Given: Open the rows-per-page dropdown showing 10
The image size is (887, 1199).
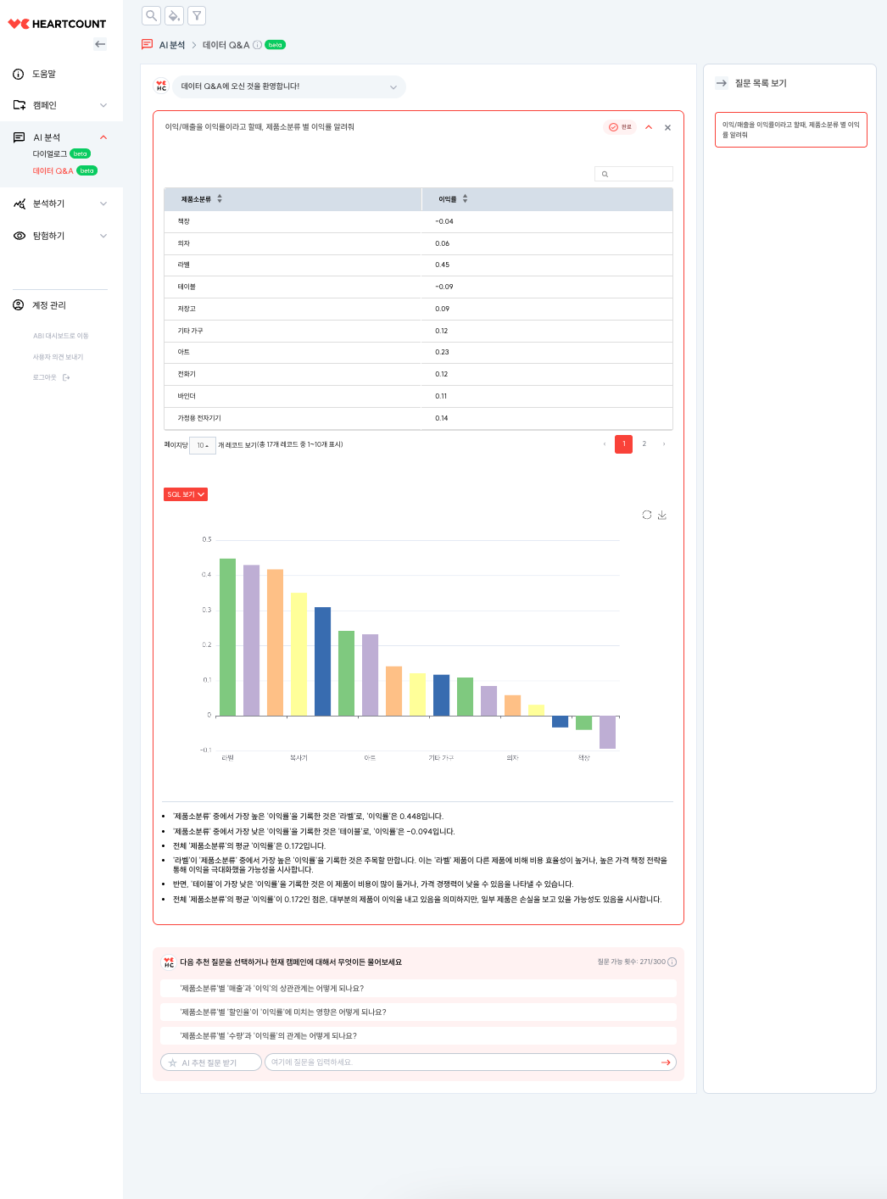Looking at the screenshot, I should (203, 445).
